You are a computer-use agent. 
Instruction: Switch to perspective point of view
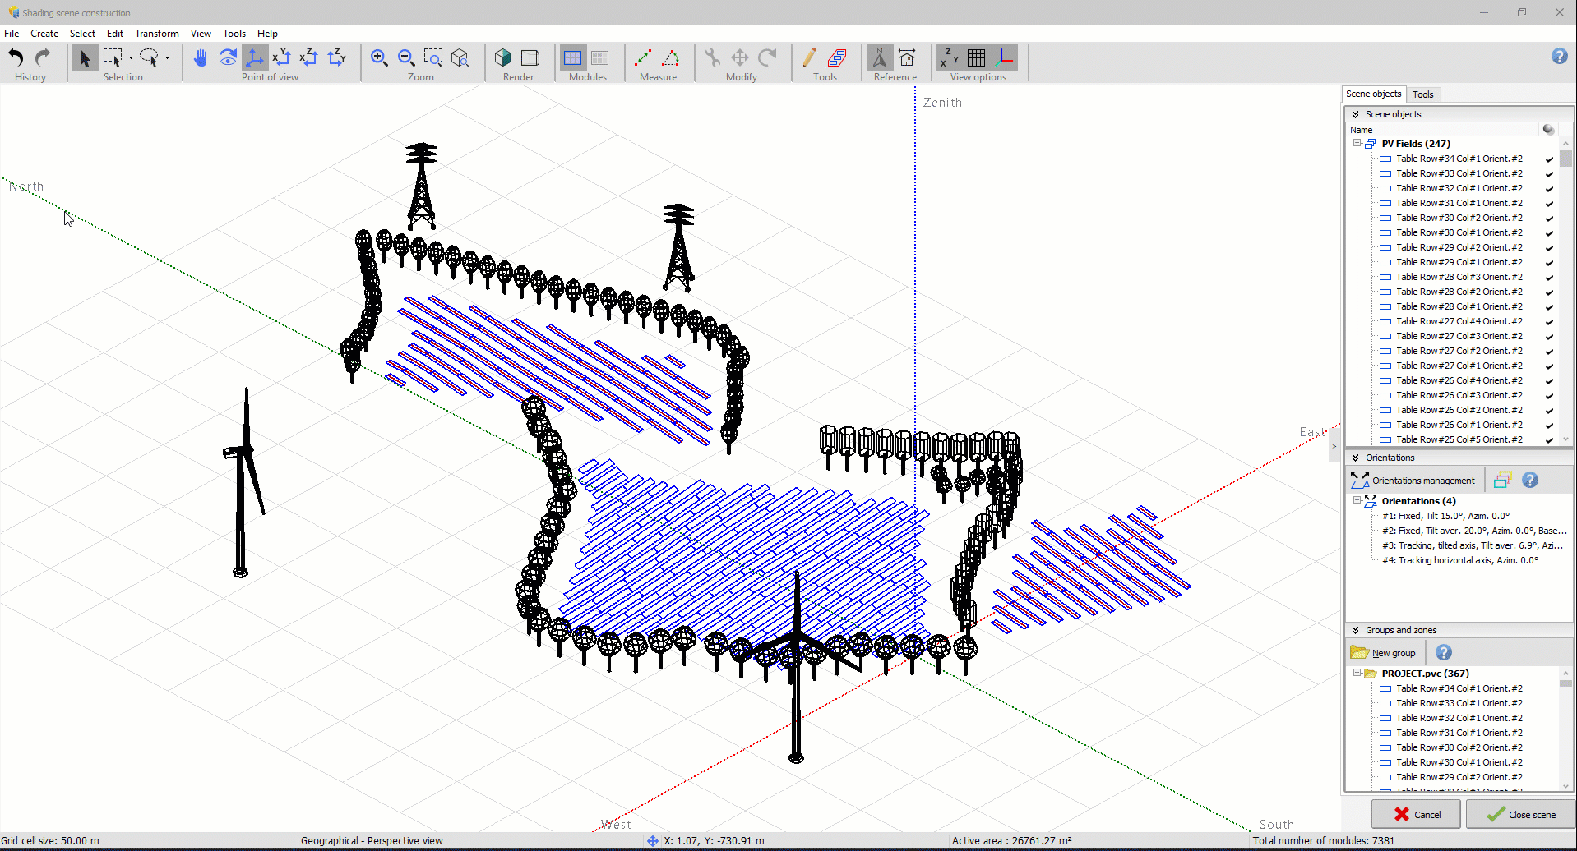(x=255, y=57)
